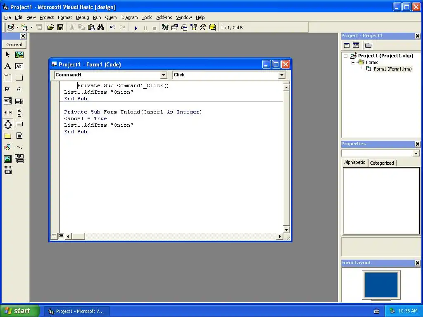Open the Data View Window icon
423x317 pixels.
pyautogui.click(x=213, y=28)
